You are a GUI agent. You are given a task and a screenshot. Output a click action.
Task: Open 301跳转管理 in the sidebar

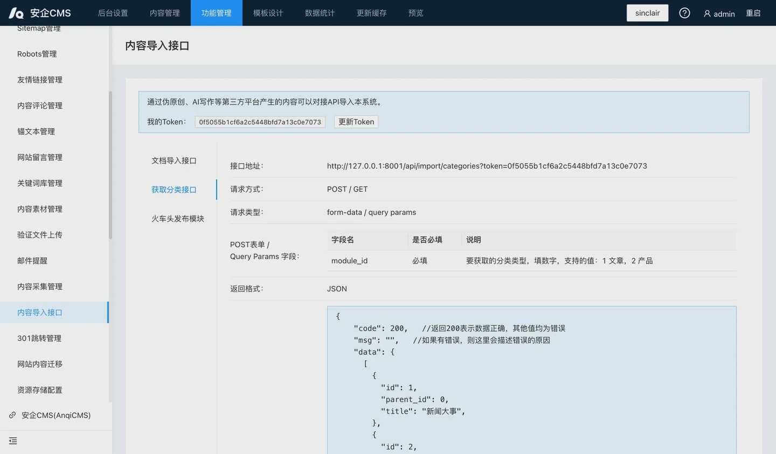click(x=39, y=338)
